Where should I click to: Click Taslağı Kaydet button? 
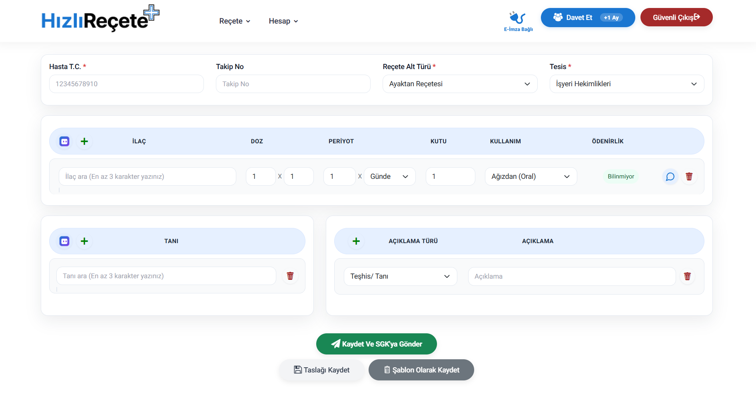(x=322, y=370)
